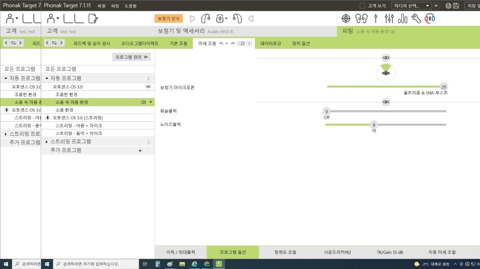Open dropdown arrow on 소음 속 어음 환경 row

[x=151, y=102]
